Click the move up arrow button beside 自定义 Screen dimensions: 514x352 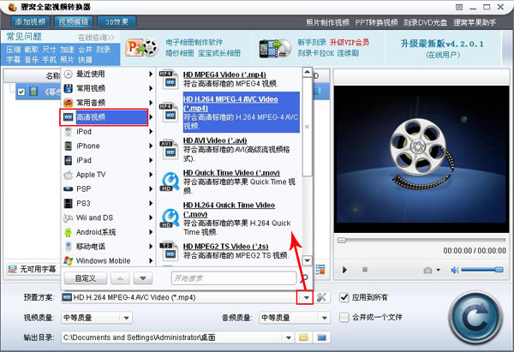point(120,278)
